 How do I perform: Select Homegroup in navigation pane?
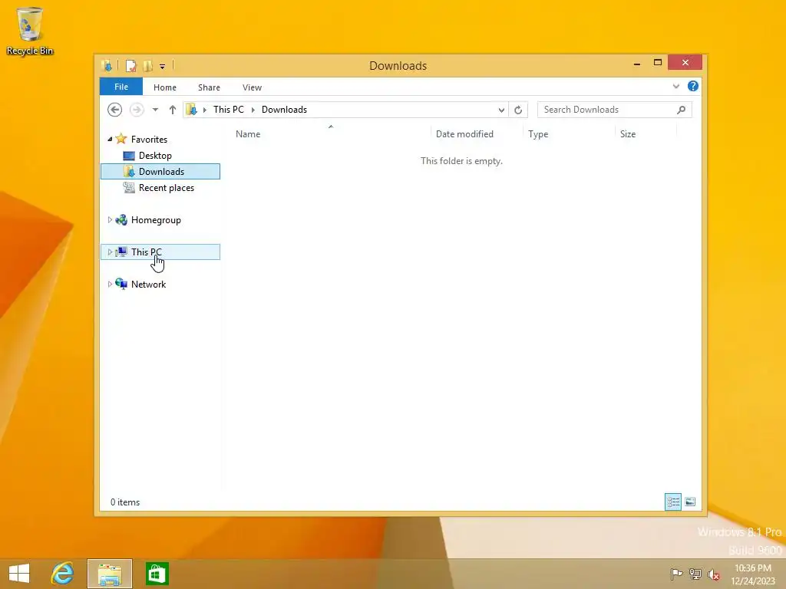[156, 220]
